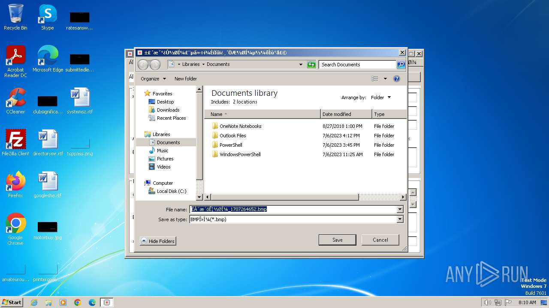The height and width of the screenshot is (308, 549).
Task: Click the search magnifier icon
Action: click(x=401, y=65)
